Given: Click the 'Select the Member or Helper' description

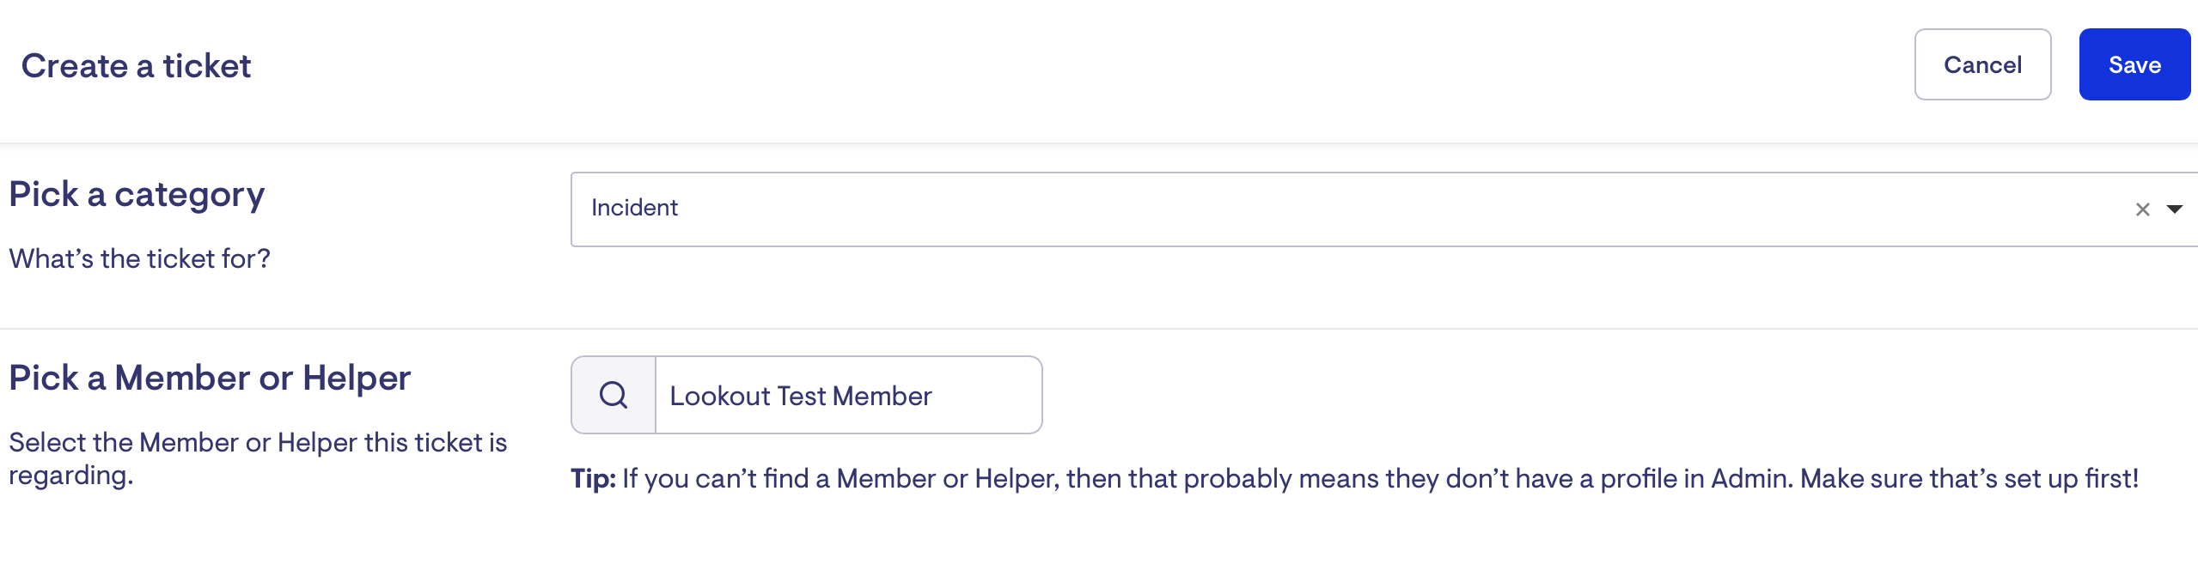Looking at the screenshot, I should click(258, 442).
